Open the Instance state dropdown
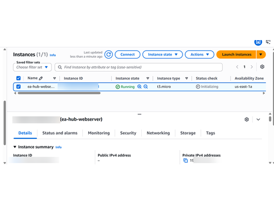The width and height of the screenshot is (274, 205). (163, 54)
